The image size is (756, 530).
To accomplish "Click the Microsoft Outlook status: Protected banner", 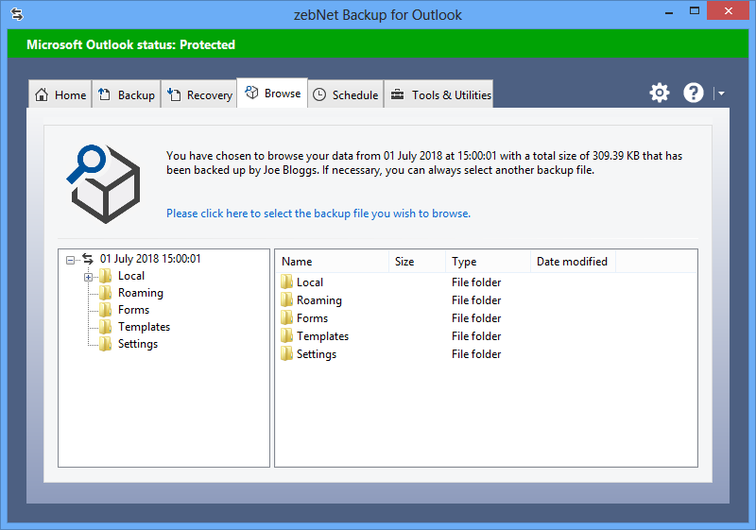I will pyautogui.click(x=377, y=44).
